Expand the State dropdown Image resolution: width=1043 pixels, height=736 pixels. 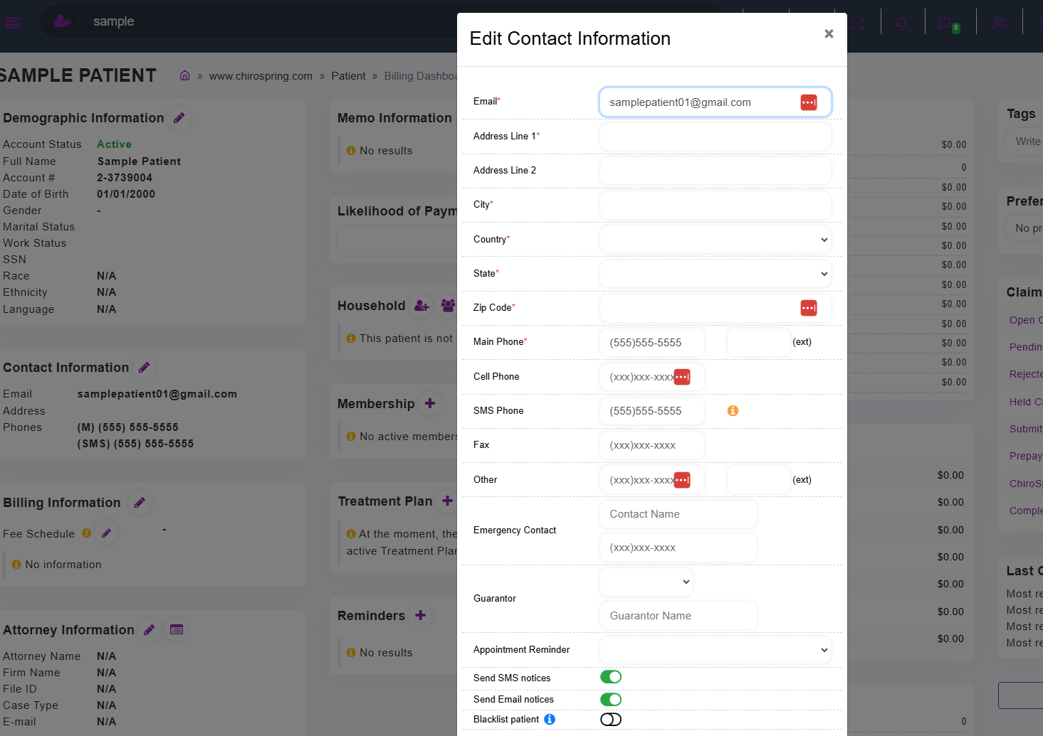point(716,274)
